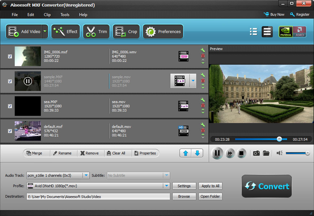314x216 pixels.
Task: Click the IMG_0006.mxf thumbnail
Action: 28,56
